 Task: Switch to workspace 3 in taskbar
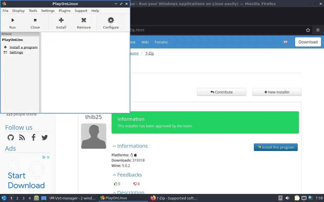tap(24, 198)
